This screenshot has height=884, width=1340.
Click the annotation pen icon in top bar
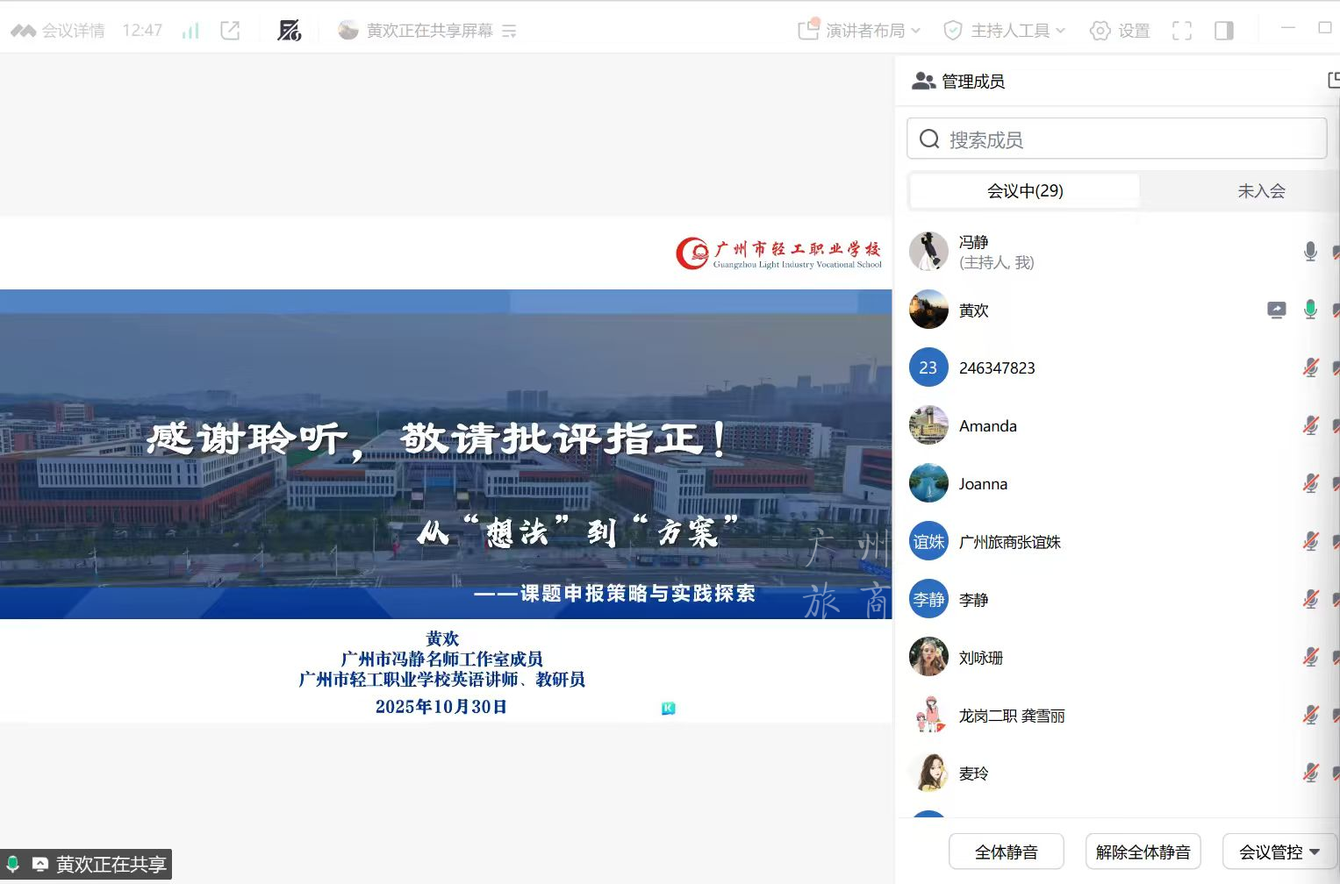[289, 31]
